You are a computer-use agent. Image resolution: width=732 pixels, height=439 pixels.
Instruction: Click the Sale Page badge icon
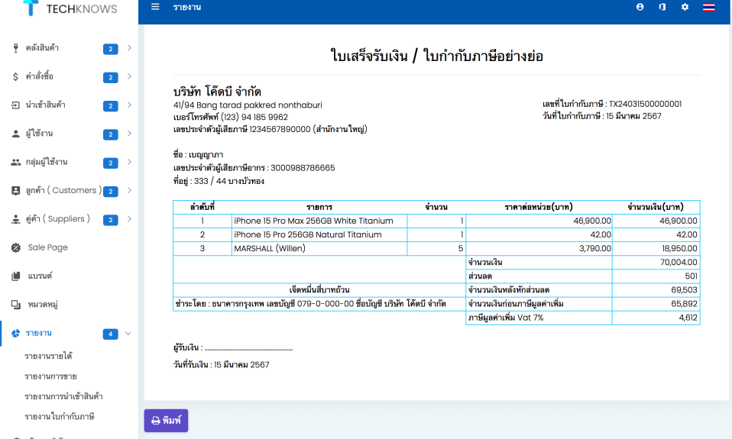tap(16, 247)
